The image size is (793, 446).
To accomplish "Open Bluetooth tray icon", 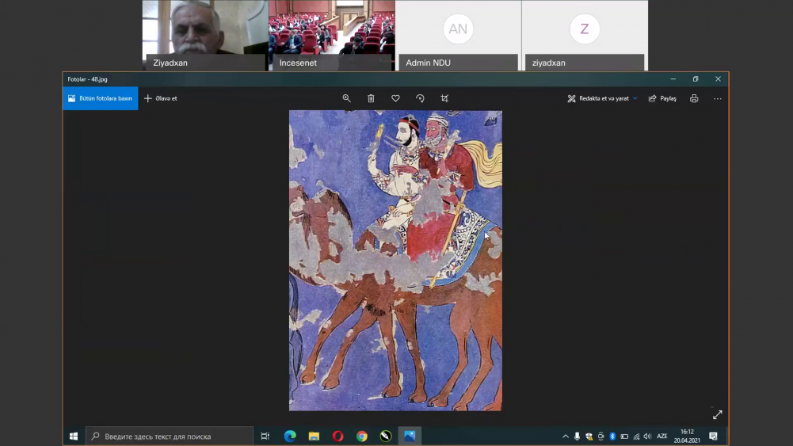I will click(612, 436).
